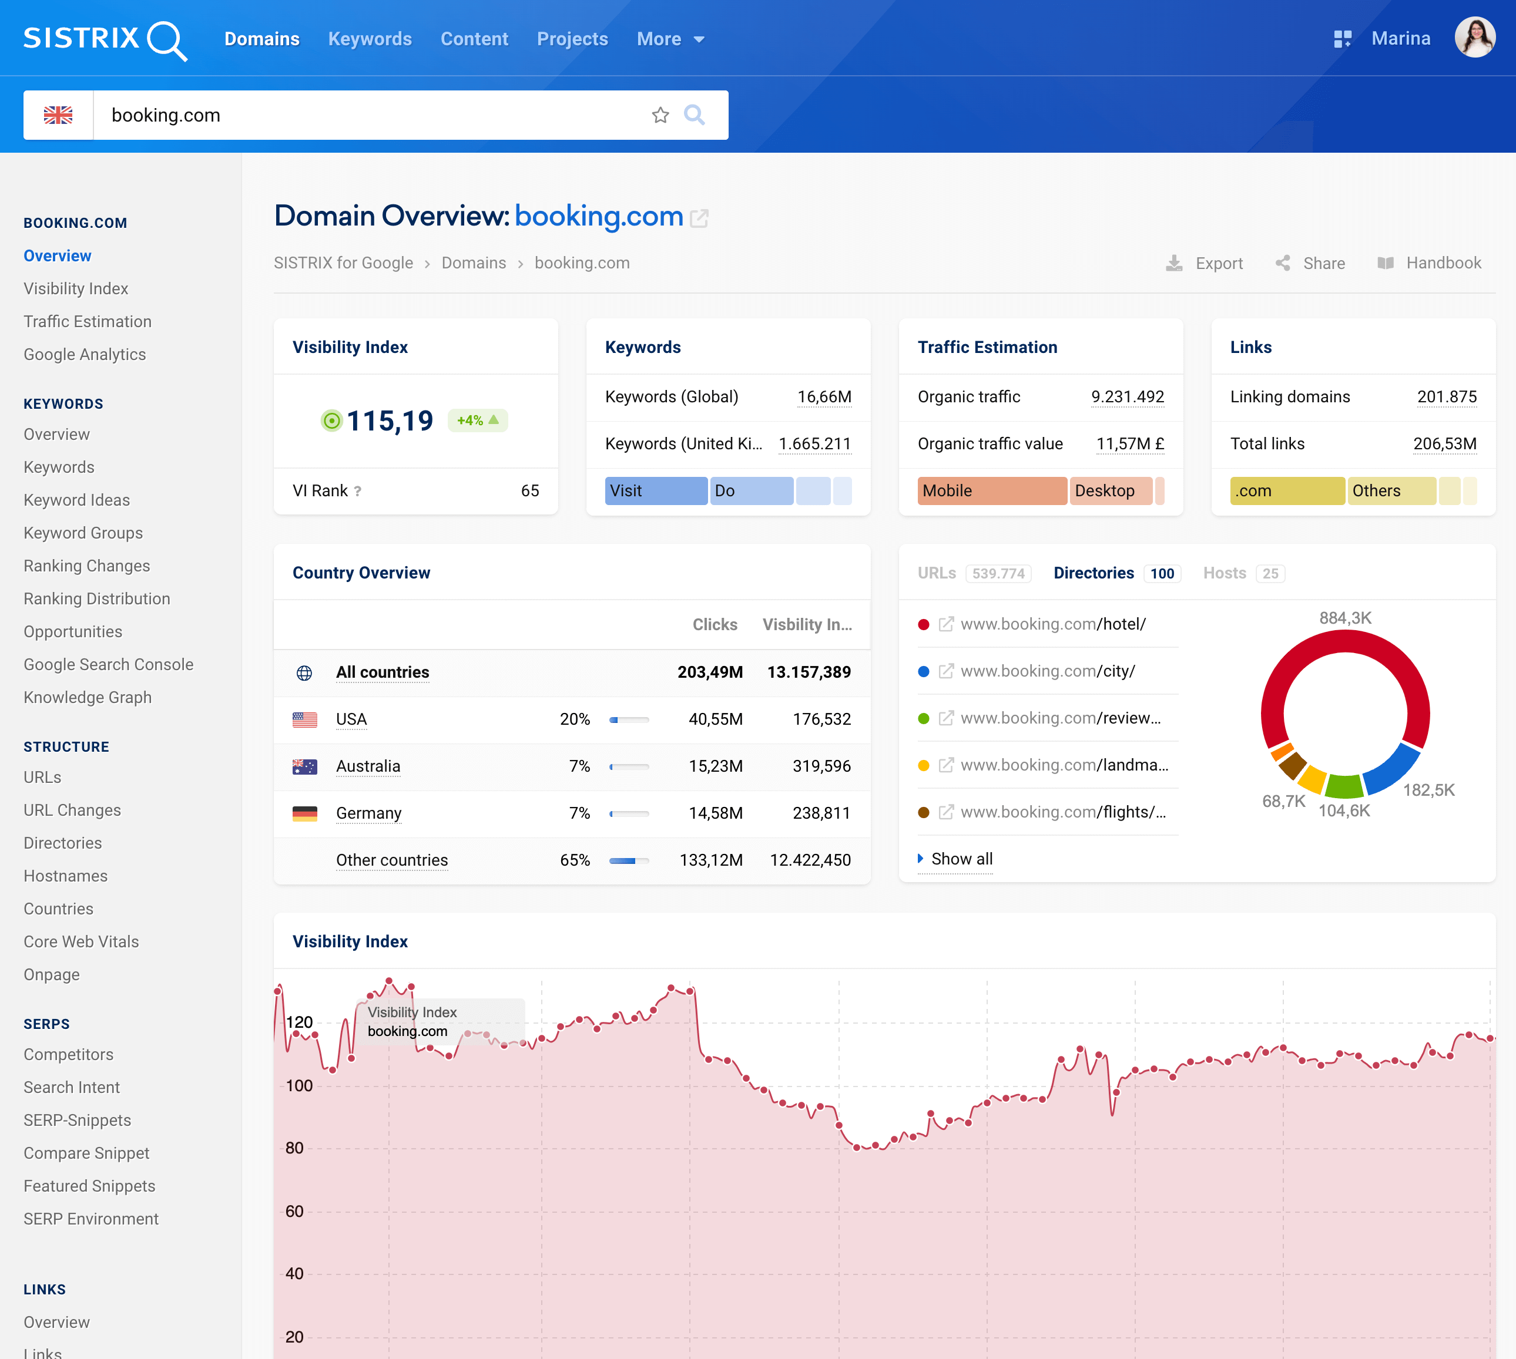1516x1359 pixels.
Task: Click the VI Rank question mark help icon
Action: tap(358, 492)
